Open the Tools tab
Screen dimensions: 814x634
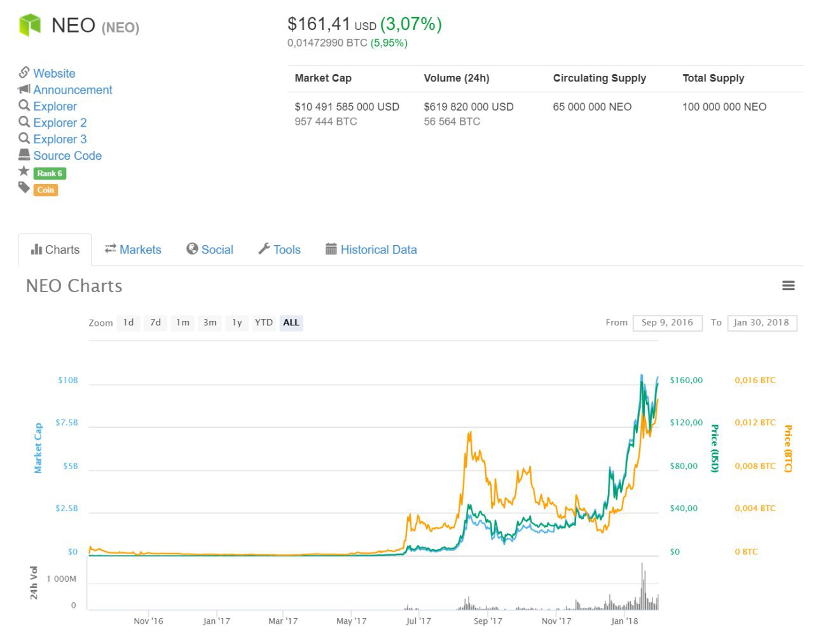(279, 250)
